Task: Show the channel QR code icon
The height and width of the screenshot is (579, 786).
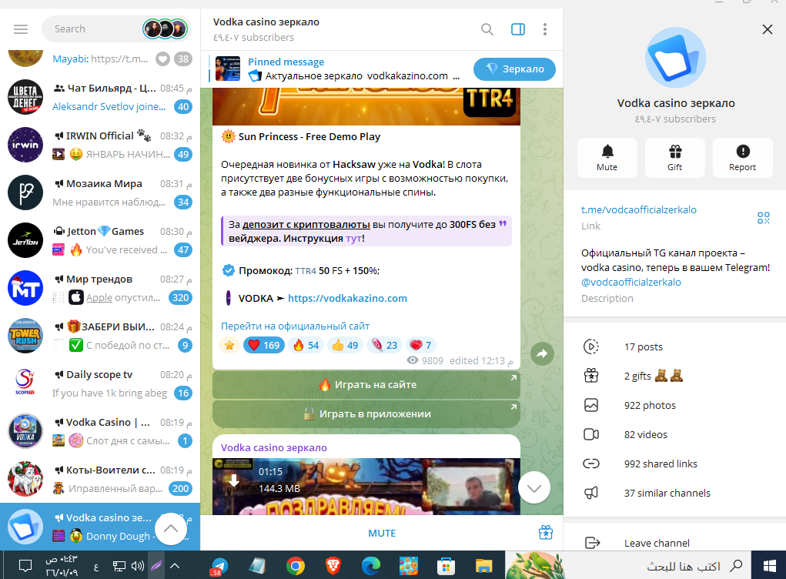Action: tap(763, 218)
